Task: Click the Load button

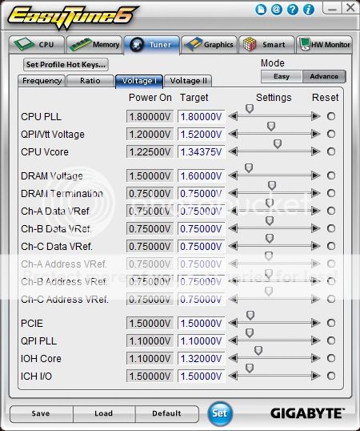Action: coord(104,413)
